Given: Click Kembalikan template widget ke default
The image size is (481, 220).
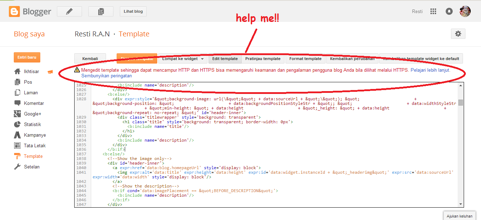Looking at the screenshot, I should [421, 59].
